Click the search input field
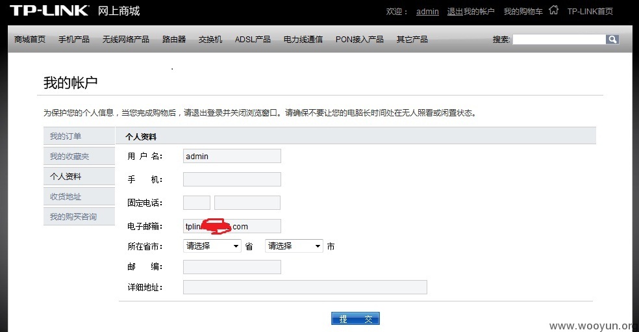 pos(559,39)
